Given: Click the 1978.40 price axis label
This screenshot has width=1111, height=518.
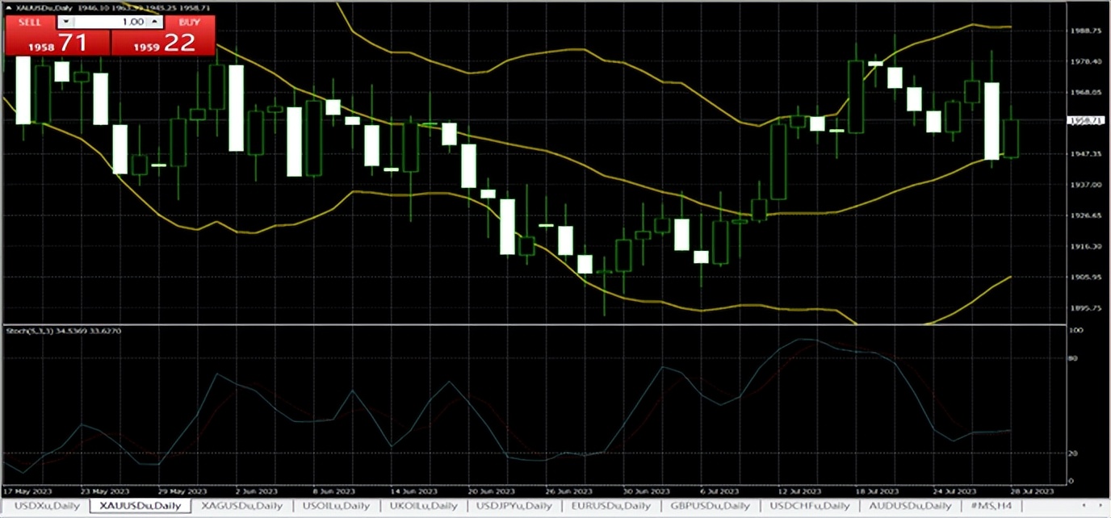Looking at the screenshot, I should pyautogui.click(x=1086, y=61).
